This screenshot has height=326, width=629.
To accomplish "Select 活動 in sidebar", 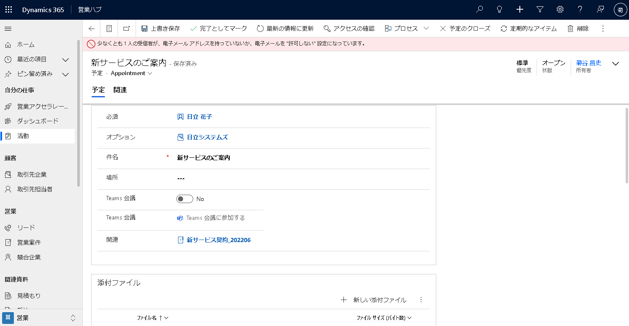I will [38, 136].
